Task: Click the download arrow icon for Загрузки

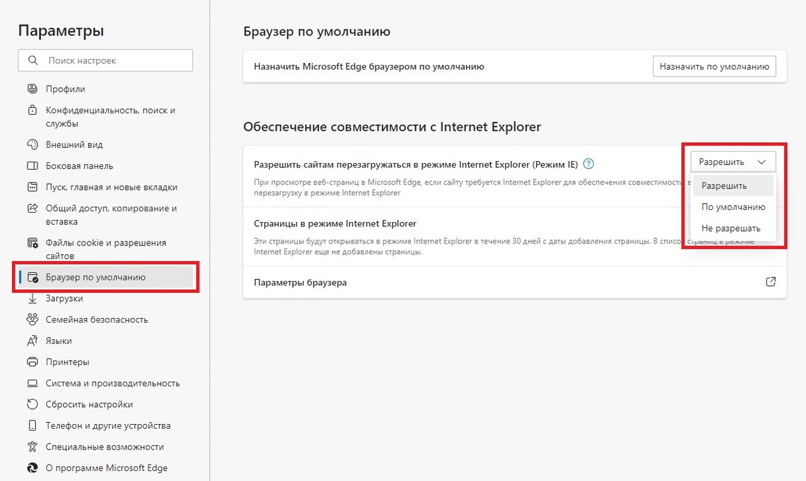Action: tap(32, 299)
